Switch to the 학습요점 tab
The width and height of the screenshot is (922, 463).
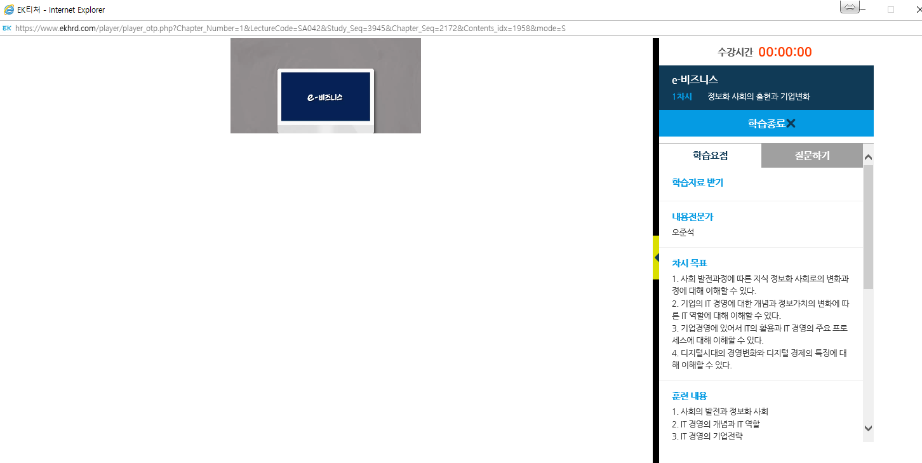tap(710, 156)
